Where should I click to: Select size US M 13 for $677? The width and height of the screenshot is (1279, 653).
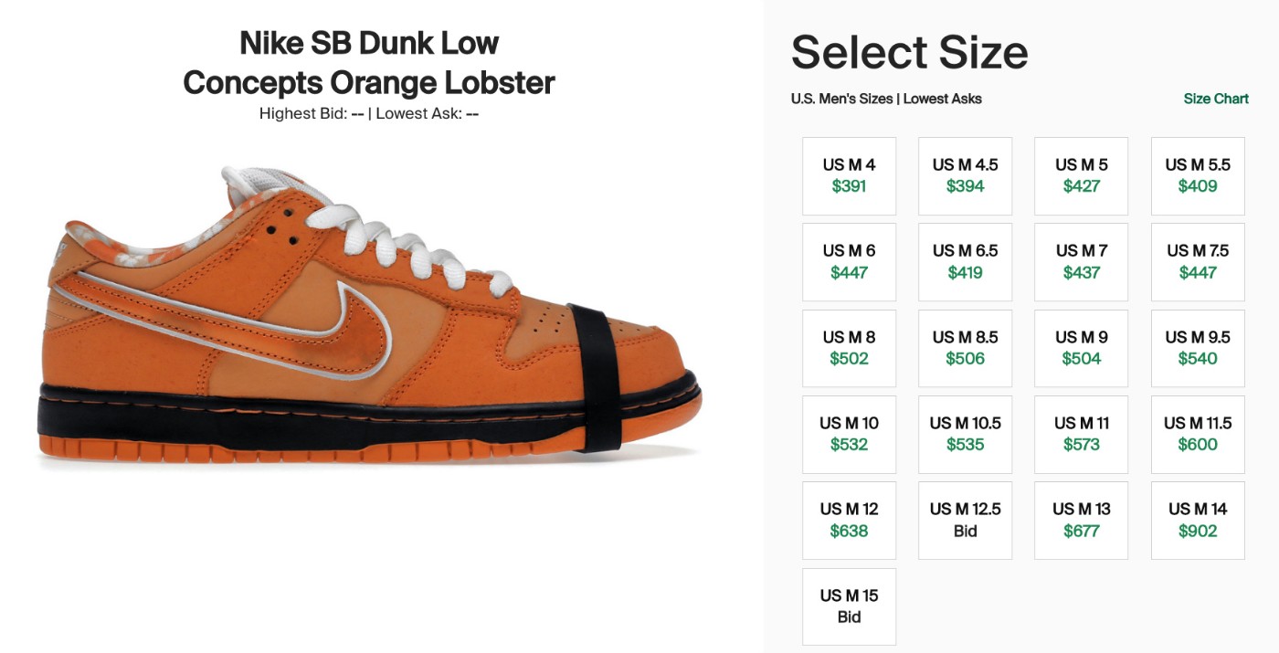point(1081,521)
